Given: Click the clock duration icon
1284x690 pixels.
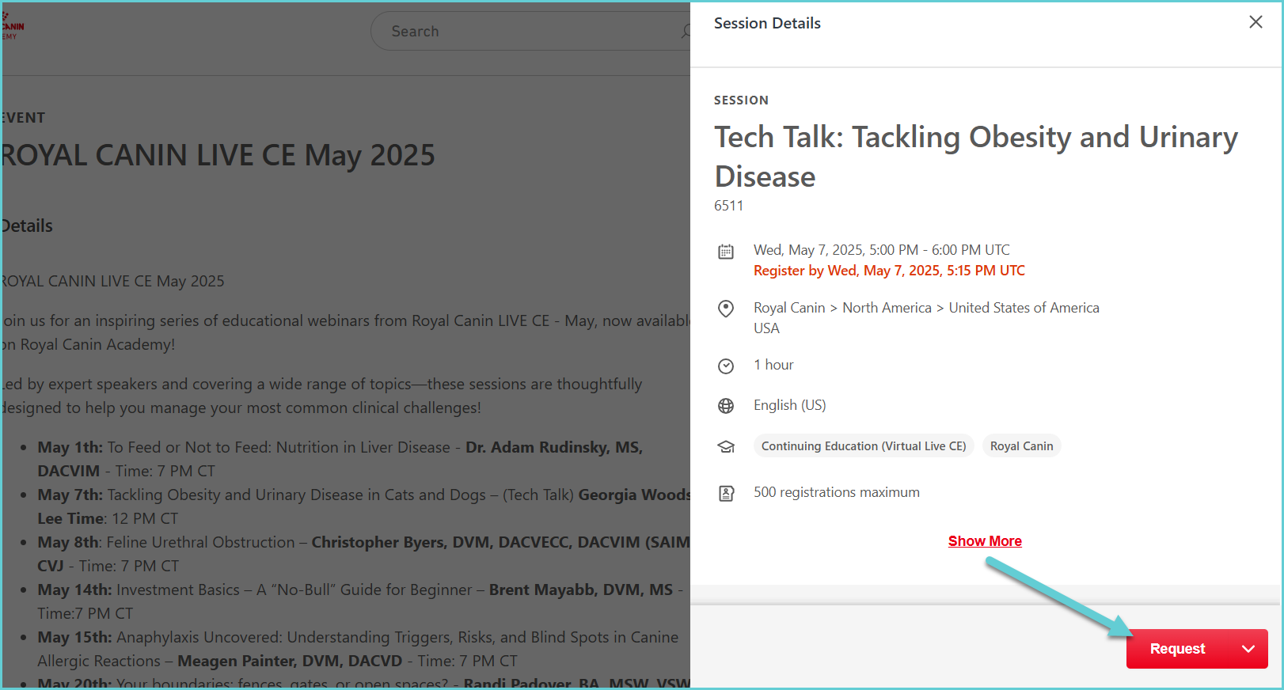Looking at the screenshot, I should coord(726,366).
